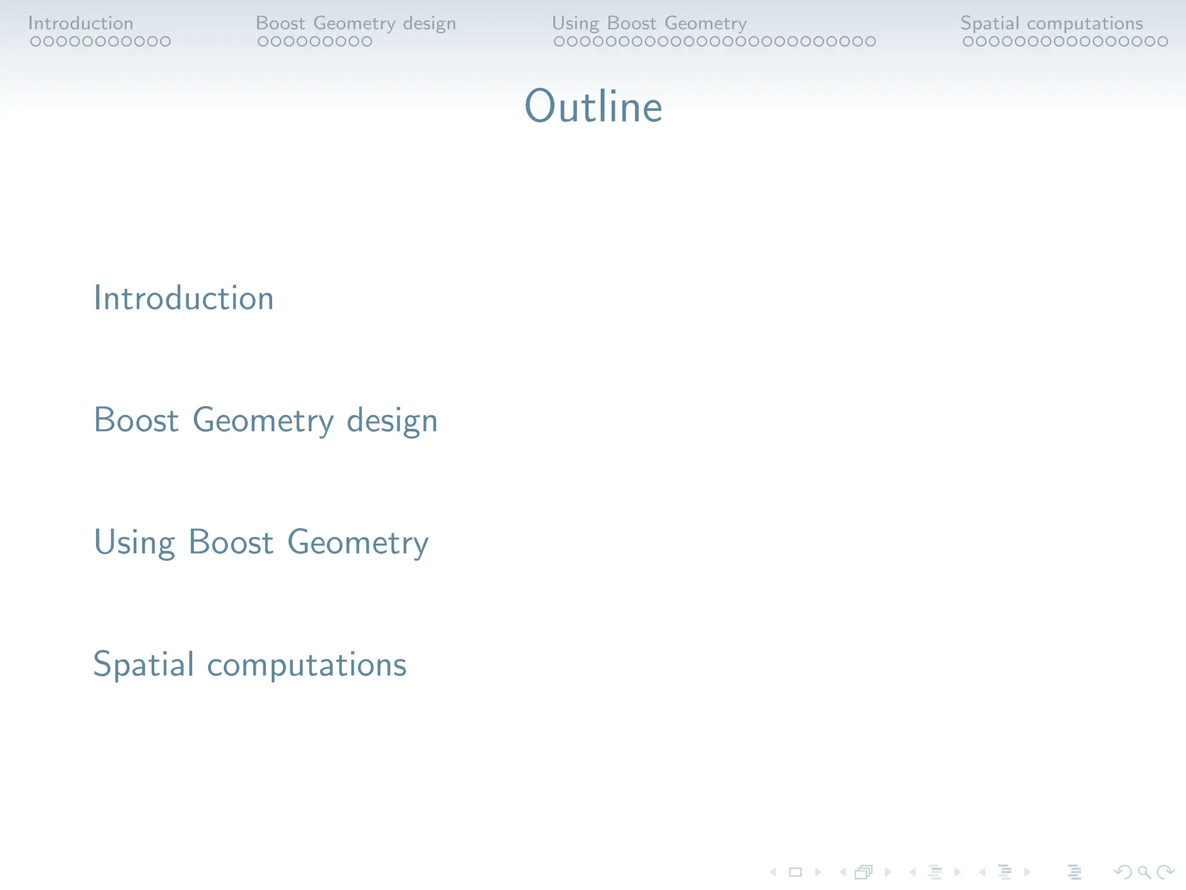Click Spatial computations outline entry
Image resolution: width=1186 pixels, height=890 pixels.
point(250,664)
